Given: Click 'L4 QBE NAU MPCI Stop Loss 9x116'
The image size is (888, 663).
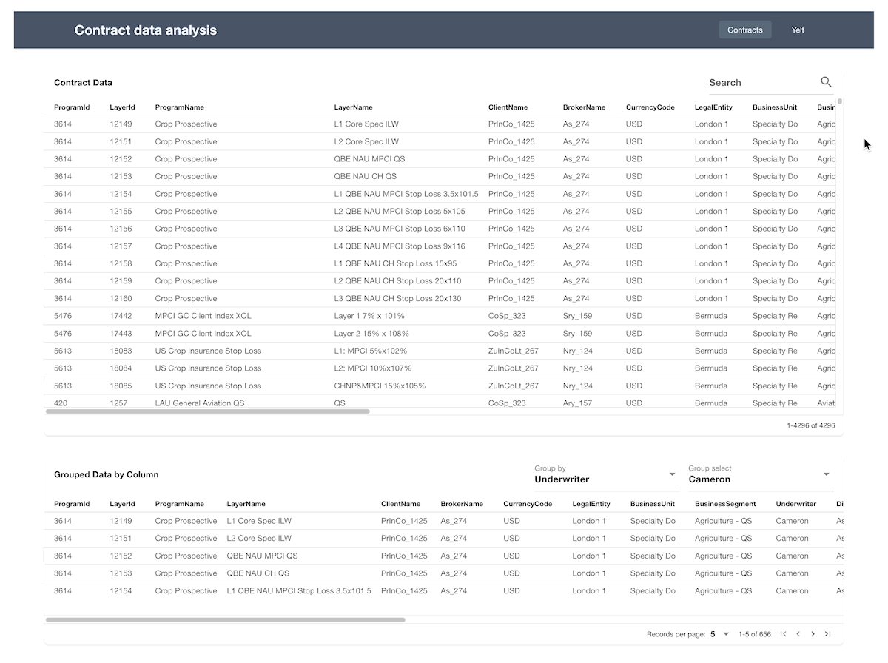Looking at the screenshot, I should 400,246.
